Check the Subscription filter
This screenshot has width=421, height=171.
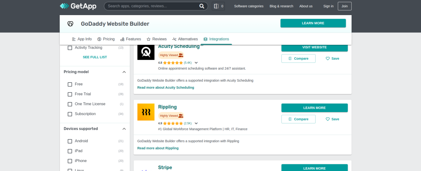(x=70, y=114)
